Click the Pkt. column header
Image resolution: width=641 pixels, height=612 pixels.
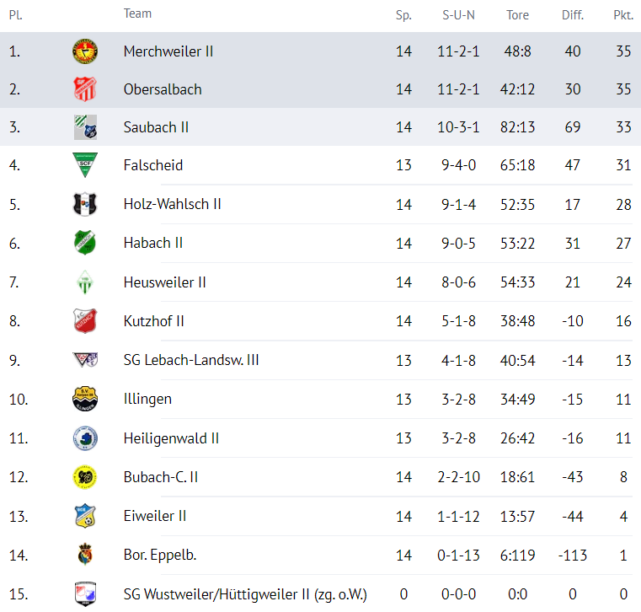(623, 15)
